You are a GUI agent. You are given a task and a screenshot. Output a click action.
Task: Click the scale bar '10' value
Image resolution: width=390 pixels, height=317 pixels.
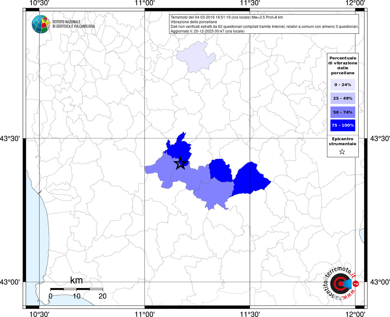click(77, 296)
